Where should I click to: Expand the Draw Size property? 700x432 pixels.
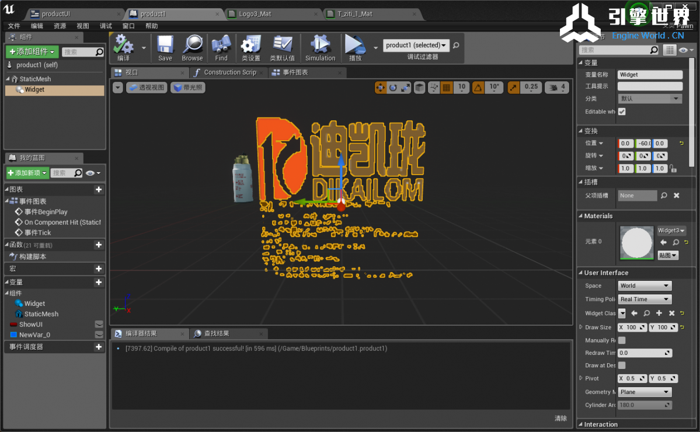581,327
